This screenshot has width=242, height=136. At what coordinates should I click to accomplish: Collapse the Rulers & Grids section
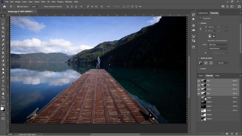coord(199,58)
